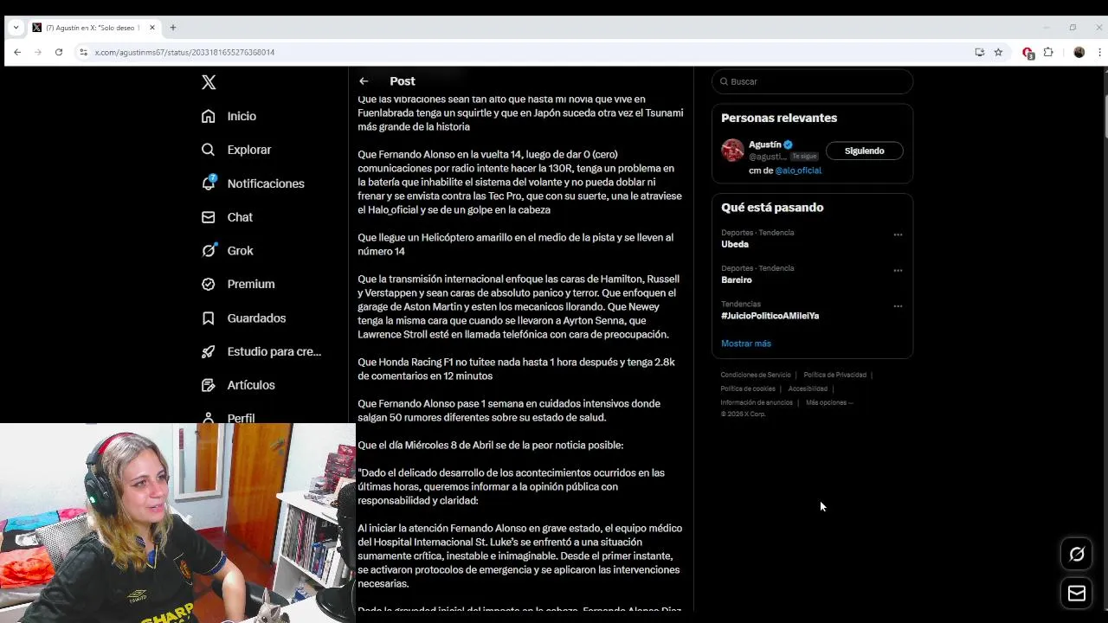Image resolution: width=1108 pixels, height=623 pixels.
Task: Open more options for Ubeda trend
Action: click(898, 234)
